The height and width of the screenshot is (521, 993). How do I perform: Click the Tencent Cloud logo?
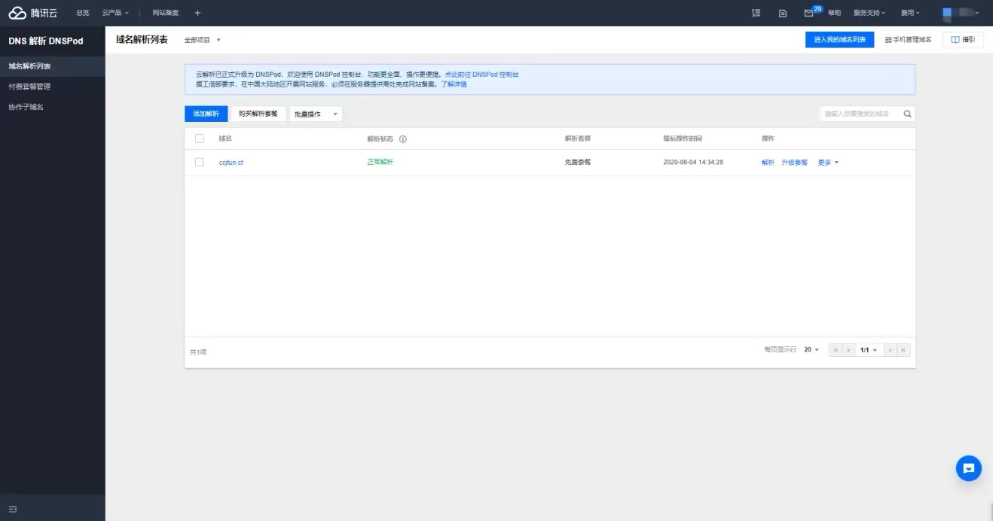(x=32, y=13)
